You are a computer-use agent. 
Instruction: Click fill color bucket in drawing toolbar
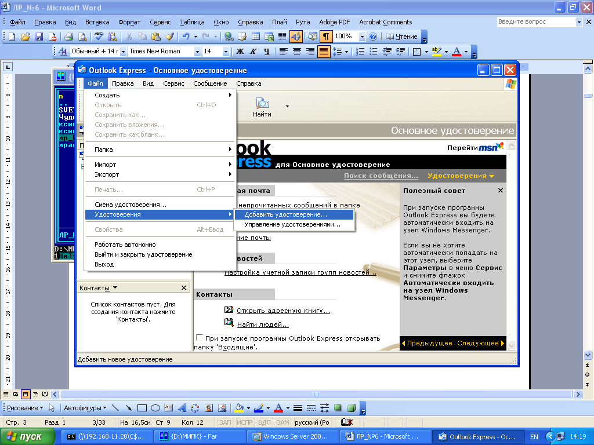click(x=239, y=408)
